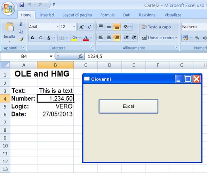Open the Numero number format combo box
This screenshot has height=173, width=207.
(194, 27)
